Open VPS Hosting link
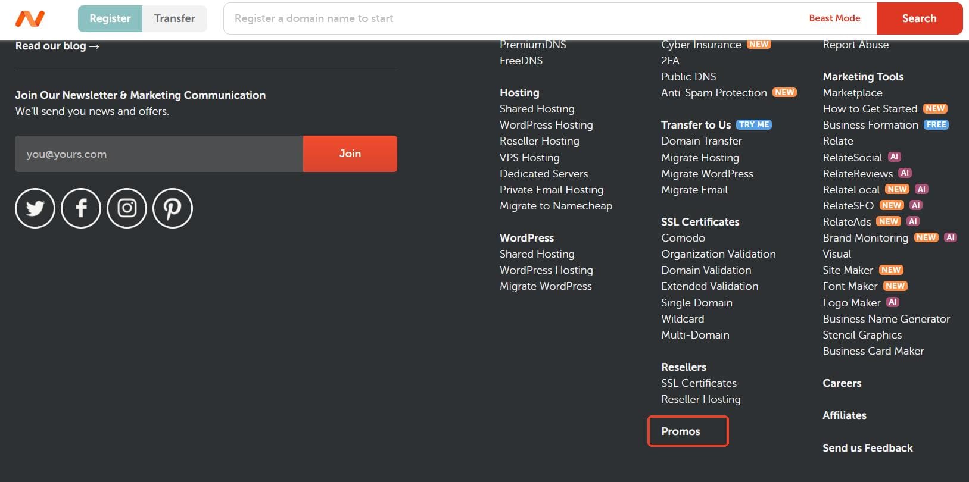The width and height of the screenshot is (969, 482). (x=529, y=158)
